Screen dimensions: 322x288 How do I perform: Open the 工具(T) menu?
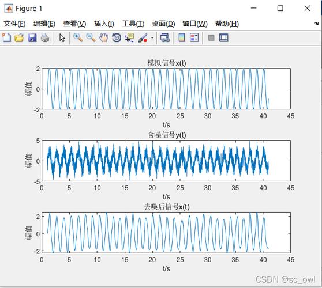pos(133,24)
